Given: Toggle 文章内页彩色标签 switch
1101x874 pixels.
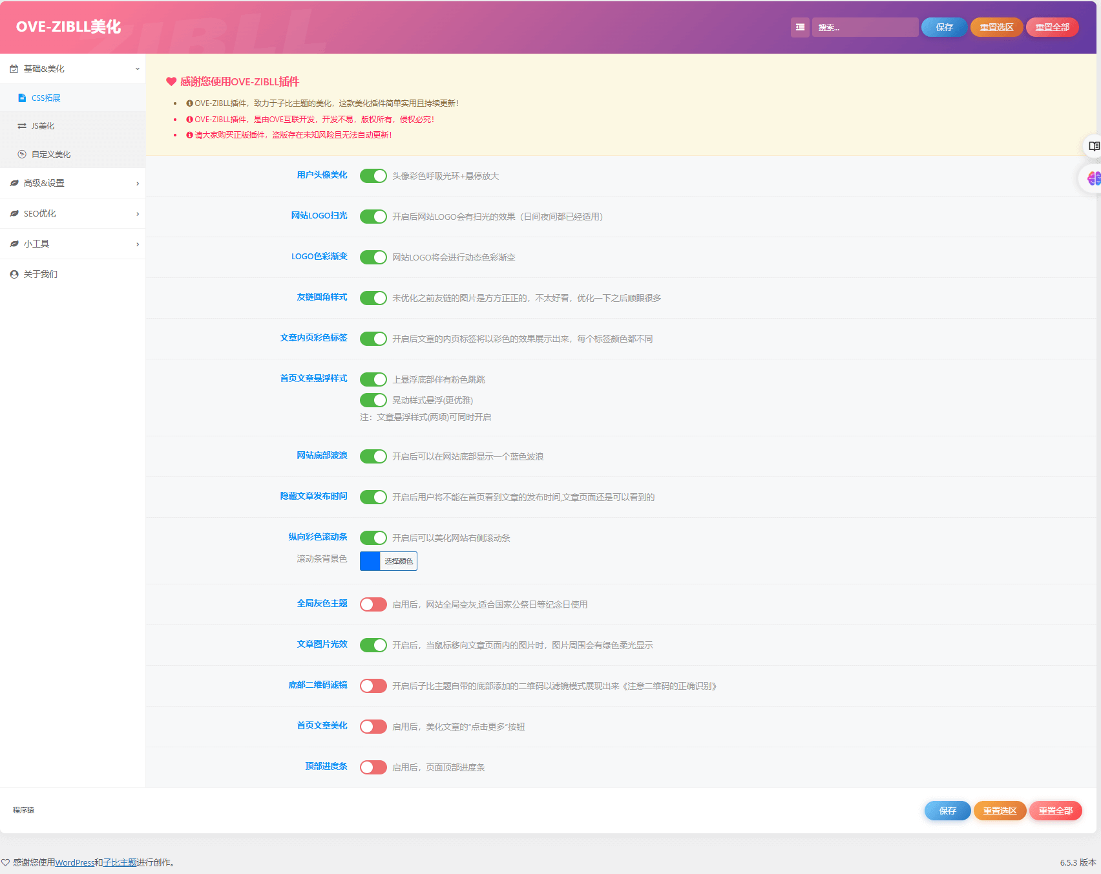Looking at the screenshot, I should [x=373, y=339].
